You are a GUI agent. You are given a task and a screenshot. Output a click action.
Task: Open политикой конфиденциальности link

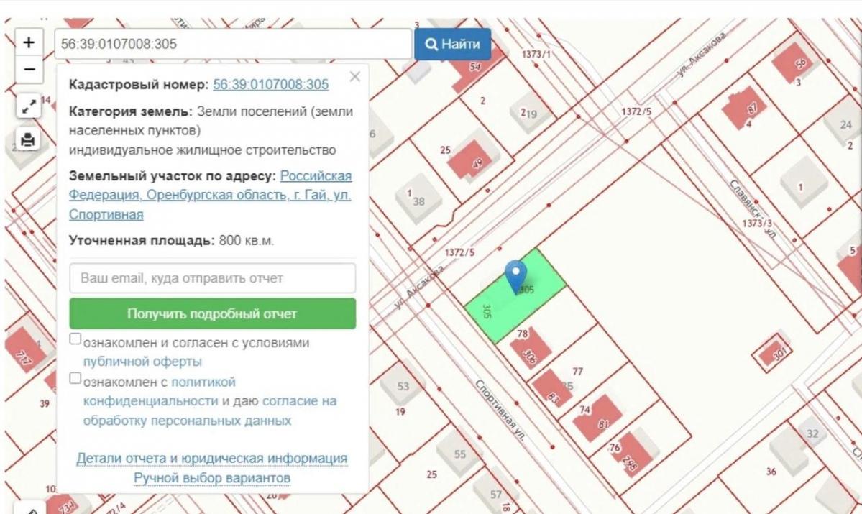[159, 391]
